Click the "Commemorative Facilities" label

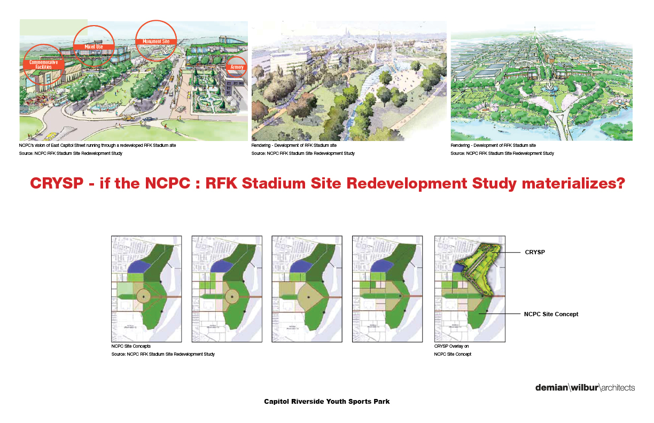click(x=44, y=65)
